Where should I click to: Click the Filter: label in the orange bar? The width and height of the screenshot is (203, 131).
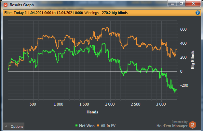coord(8,13)
